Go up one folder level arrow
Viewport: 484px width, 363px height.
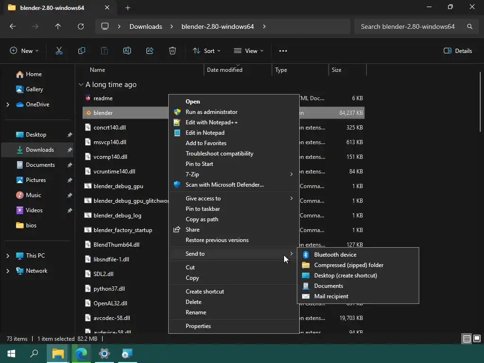[x=58, y=26]
